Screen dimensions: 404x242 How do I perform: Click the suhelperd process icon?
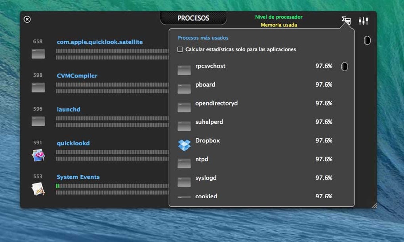coord(184,126)
